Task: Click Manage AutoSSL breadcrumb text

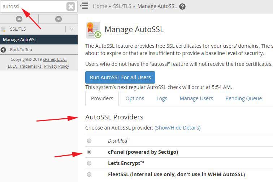Action: pyautogui.click(x=157, y=6)
